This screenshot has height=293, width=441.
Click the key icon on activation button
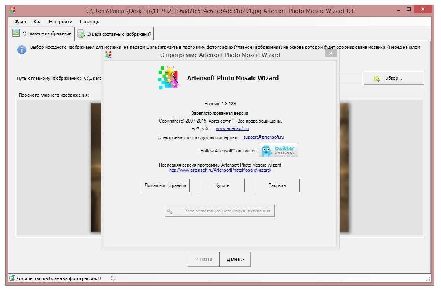pos(170,211)
